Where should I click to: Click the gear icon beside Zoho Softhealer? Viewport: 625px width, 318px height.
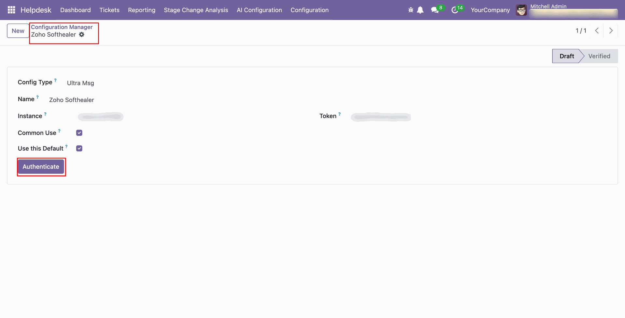(82, 34)
